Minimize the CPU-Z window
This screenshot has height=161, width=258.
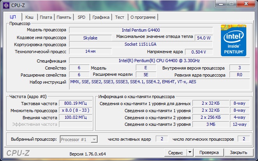221,4
